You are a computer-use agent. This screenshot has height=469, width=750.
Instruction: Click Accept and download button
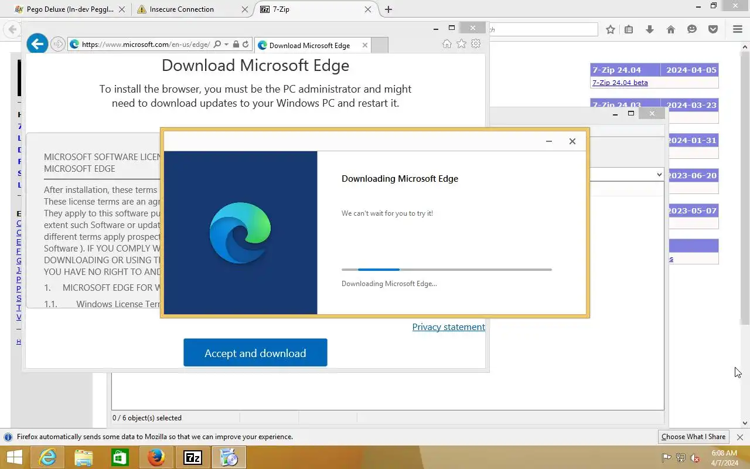255,353
